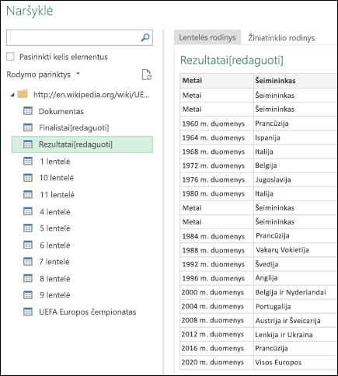Enable the Pasirinkti kelis elementus checkbox
The width and height of the screenshot is (338, 376).
click(x=10, y=57)
